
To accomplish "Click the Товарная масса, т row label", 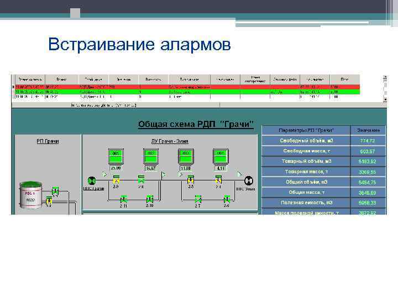I will pyautogui.click(x=306, y=172).
